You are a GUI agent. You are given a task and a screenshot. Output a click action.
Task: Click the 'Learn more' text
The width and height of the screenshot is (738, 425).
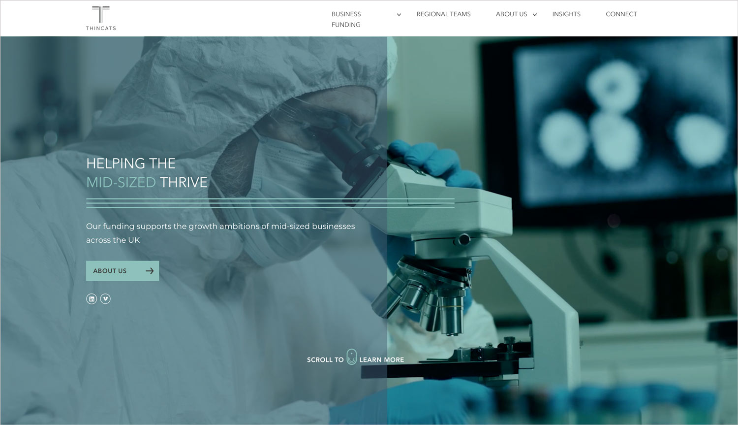[x=381, y=360]
